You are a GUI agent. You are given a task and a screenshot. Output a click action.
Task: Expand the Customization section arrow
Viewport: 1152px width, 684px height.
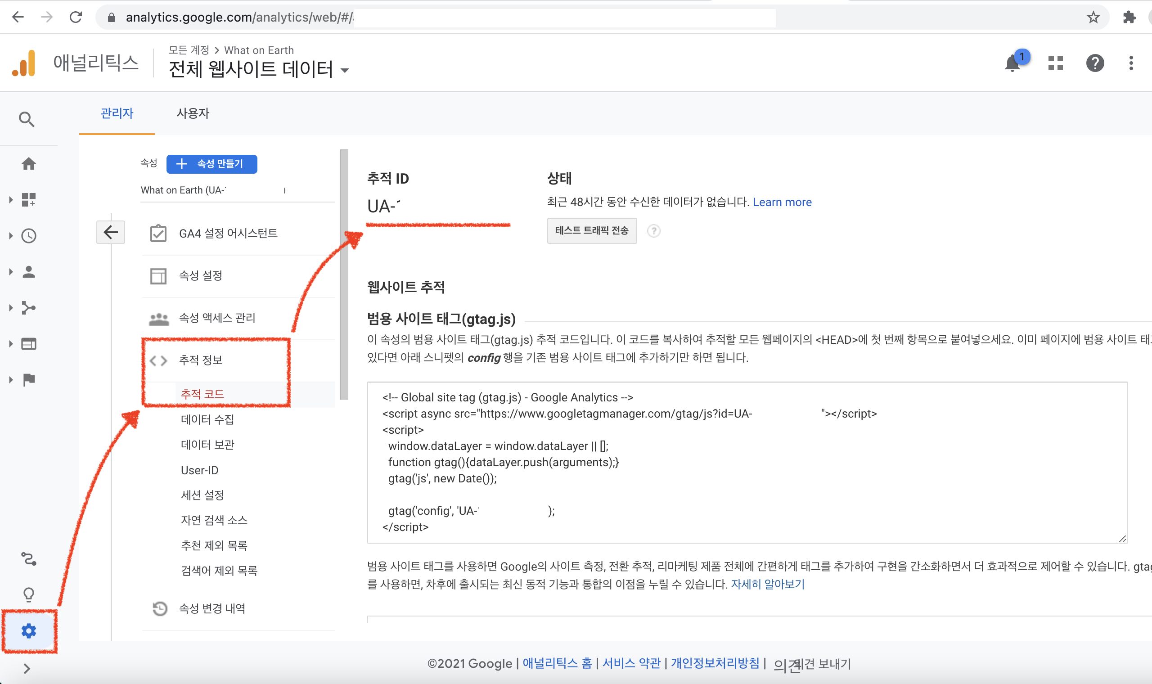pyautogui.click(x=11, y=200)
